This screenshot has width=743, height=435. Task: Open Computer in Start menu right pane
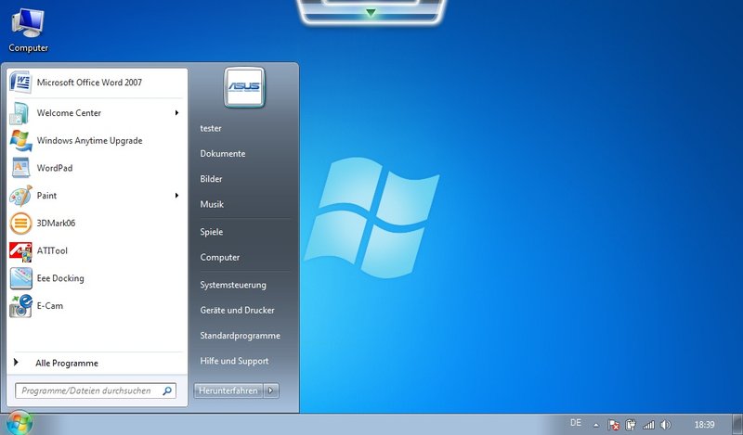(220, 258)
